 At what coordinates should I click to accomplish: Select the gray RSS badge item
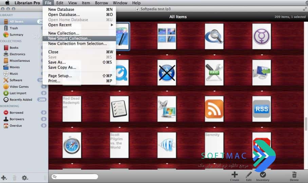coord(262,109)
